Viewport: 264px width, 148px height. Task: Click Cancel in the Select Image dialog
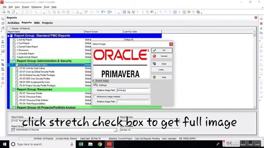point(162,56)
